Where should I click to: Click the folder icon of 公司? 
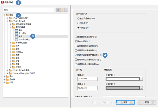click(7, 83)
